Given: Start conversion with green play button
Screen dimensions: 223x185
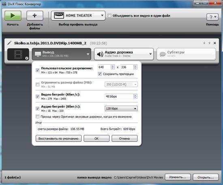Looking at the screenshot, I should [13, 16].
